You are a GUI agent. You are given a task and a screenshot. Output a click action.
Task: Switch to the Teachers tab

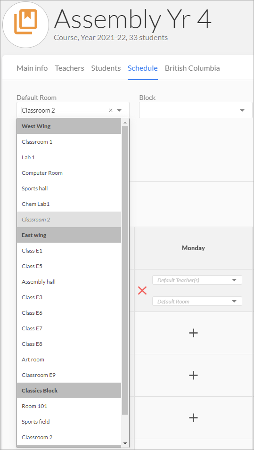[69, 68]
